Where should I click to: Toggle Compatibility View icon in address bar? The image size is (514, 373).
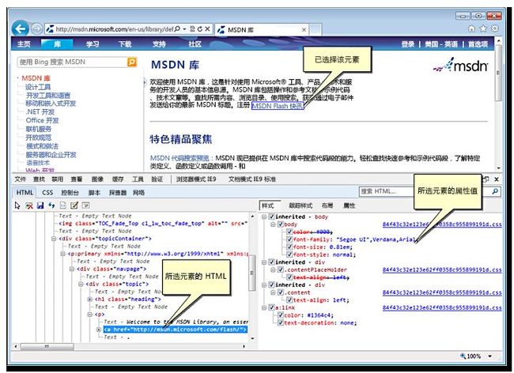point(192,29)
